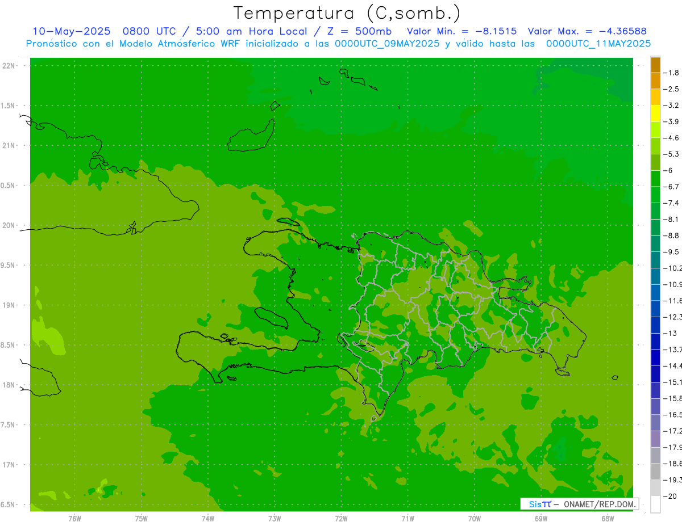The image size is (682, 526).
Task: Click the colorbar label "-3.9"
Action: click(x=671, y=121)
